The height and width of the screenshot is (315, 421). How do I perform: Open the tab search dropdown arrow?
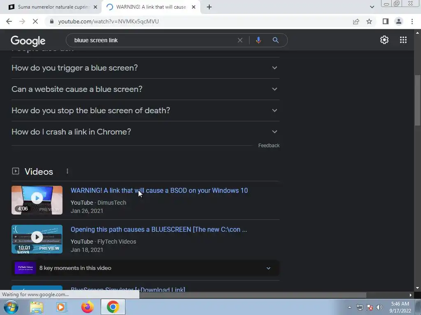pos(372,7)
